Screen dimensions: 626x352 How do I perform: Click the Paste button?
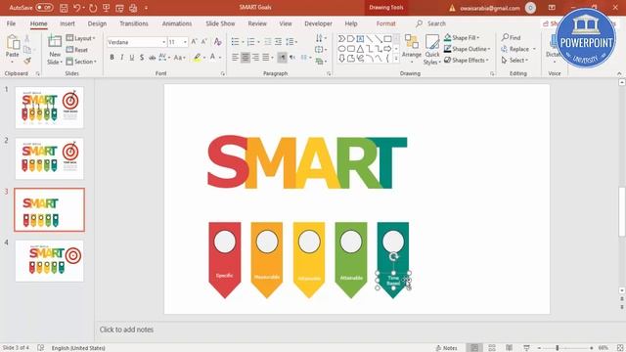[13, 49]
